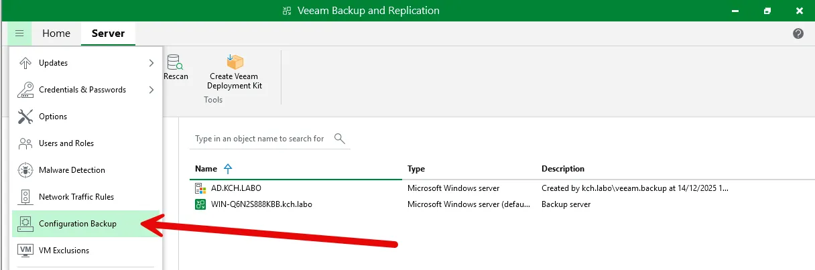The image size is (815, 270).
Task: Click the Network Traffic Rules icon
Action: 25,197
